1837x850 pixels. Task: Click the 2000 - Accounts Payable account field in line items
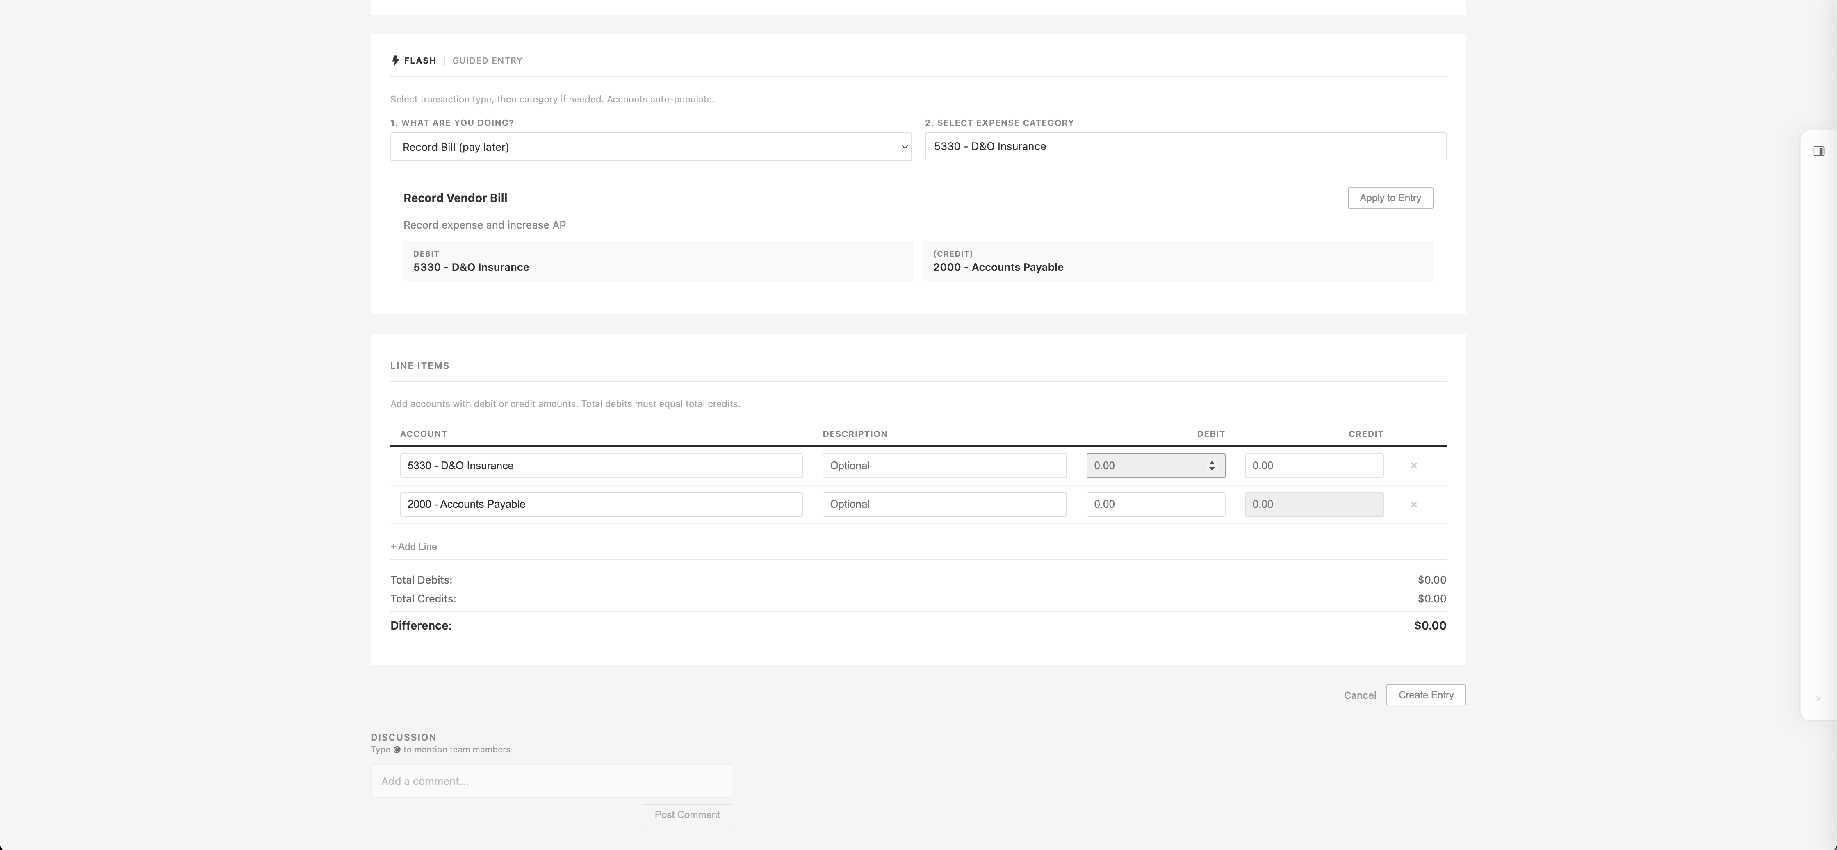pos(600,505)
